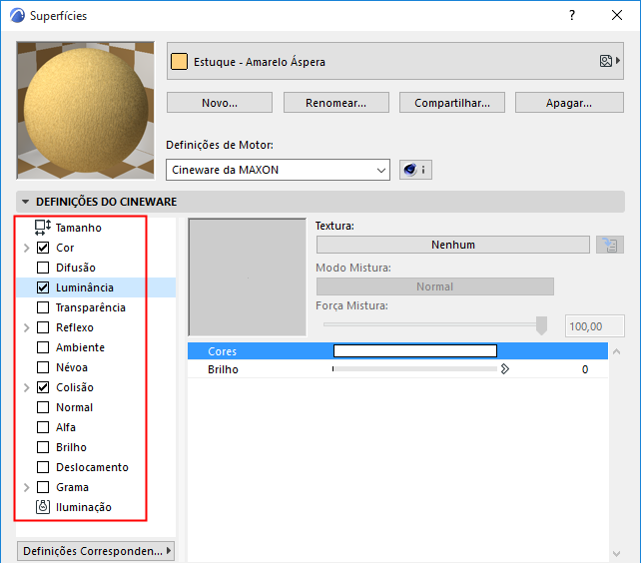This screenshot has height=563, width=641.
Task: Enable the Deslocamento checkbox
Action: 43,467
